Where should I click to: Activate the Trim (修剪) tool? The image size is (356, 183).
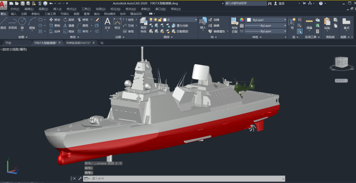tap(83, 20)
